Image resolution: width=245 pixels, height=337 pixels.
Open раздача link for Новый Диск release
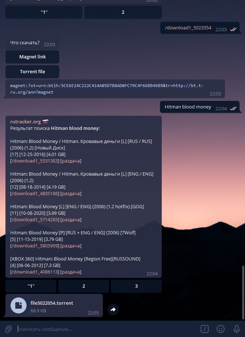pos(71,161)
